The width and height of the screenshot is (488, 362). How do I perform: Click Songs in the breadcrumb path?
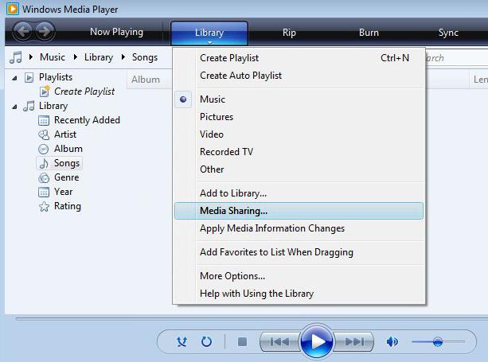pyautogui.click(x=145, y=57)
